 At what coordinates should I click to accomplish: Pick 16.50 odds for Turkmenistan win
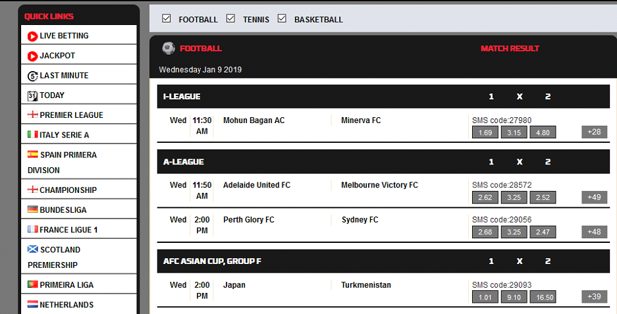coord(543,297)
